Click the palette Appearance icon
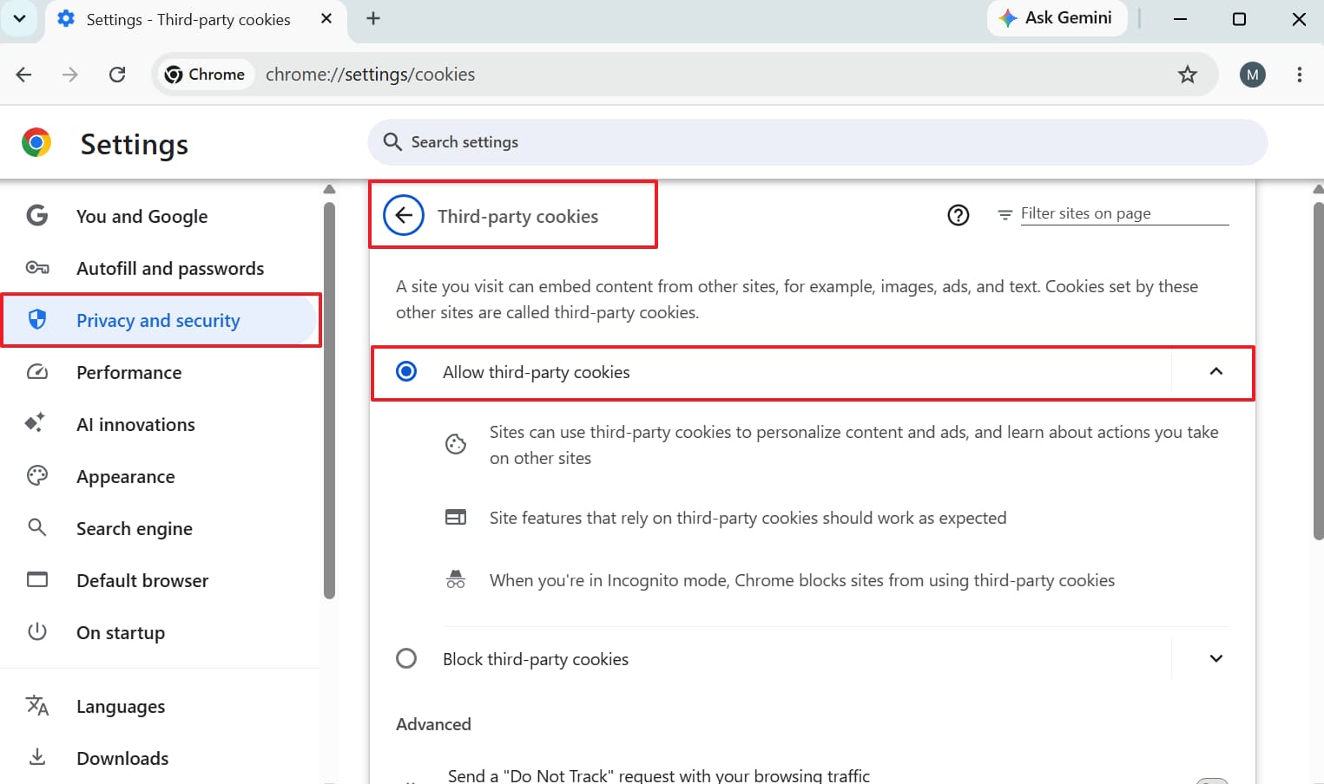The image size is (1324, 784). pyautogui.click(x=37, y=474)
